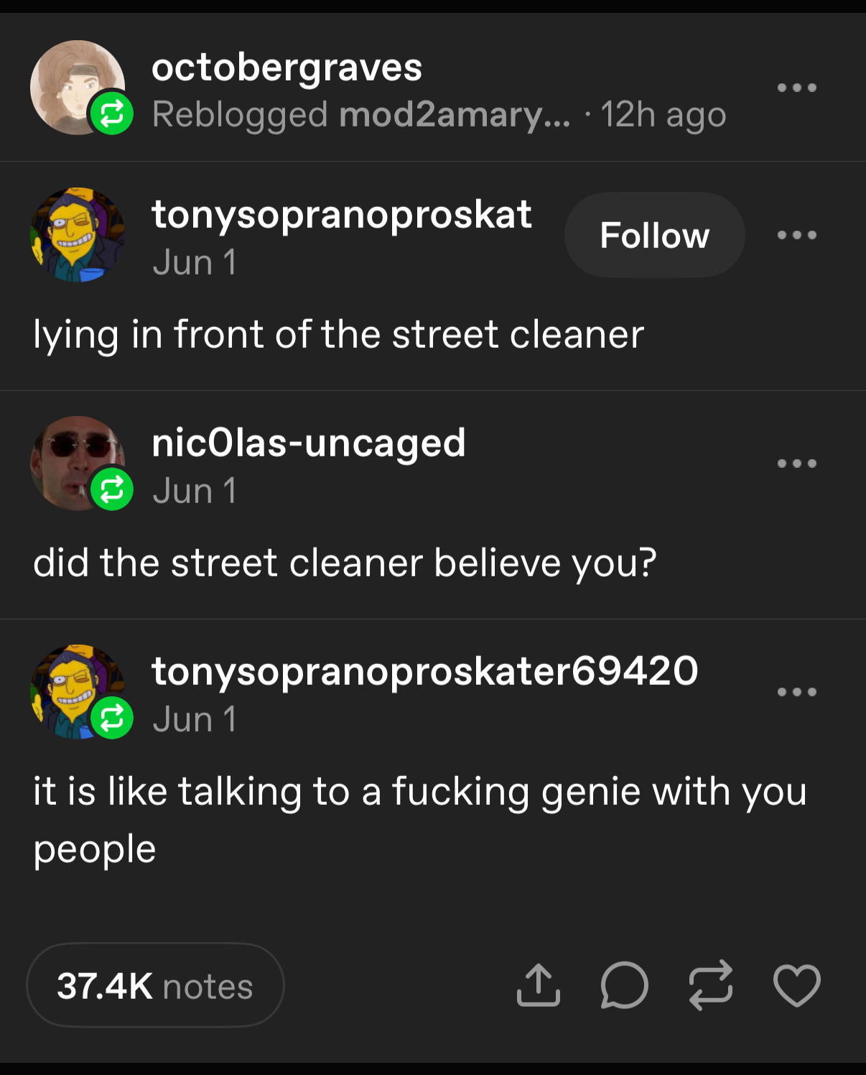Open nic0las-uncaged post options menu

[796, 463]
